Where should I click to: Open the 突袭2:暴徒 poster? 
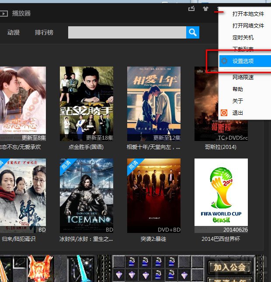click(154, 196)
